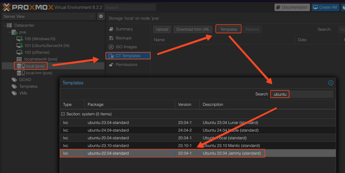Click the VMs tag icon
This screenshot has width=345, height=173.
pos(14,93)
